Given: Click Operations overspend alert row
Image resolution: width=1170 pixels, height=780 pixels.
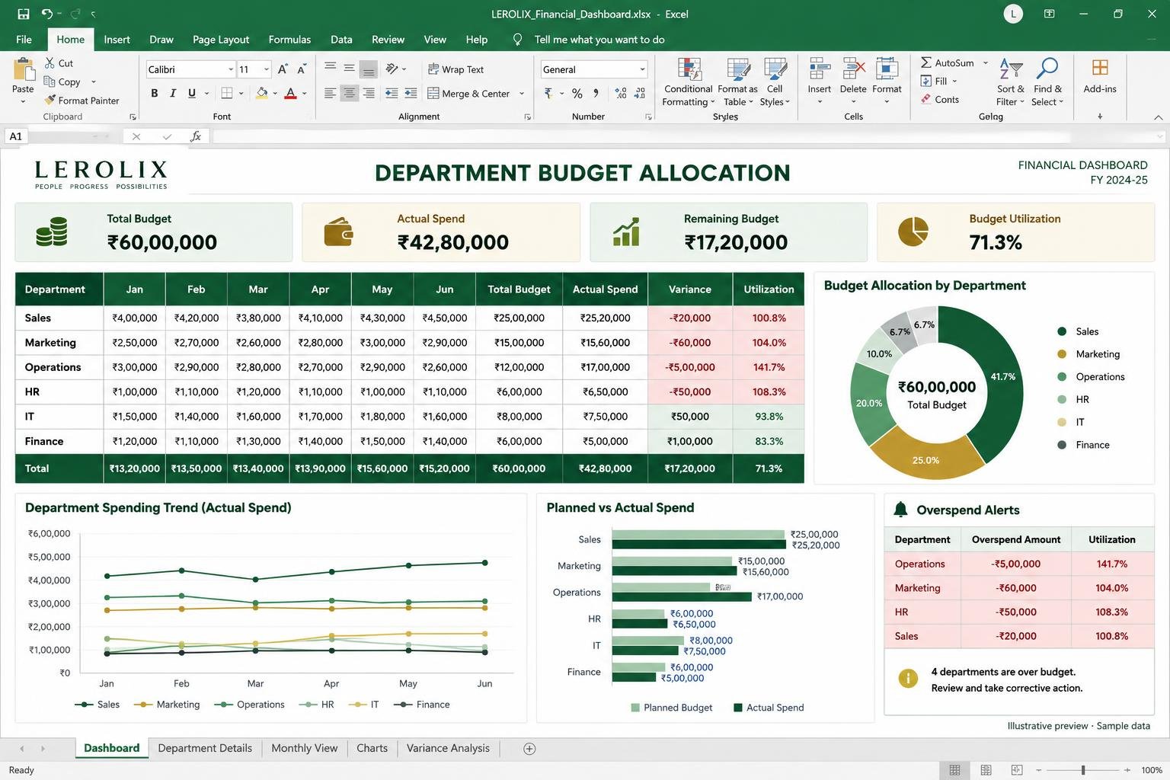Looking at the screenshot, I should pos(1019,564).
